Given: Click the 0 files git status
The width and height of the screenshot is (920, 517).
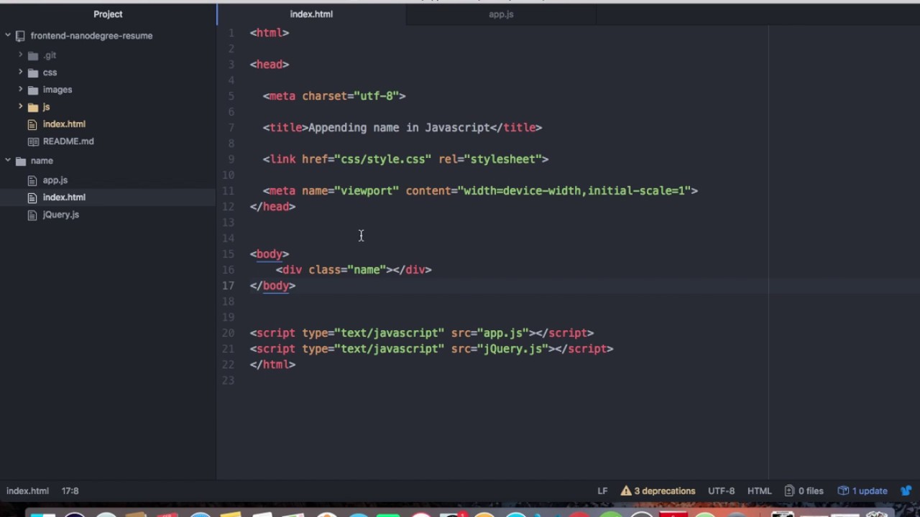Looking at the screenshot, I should click(804, 491).
